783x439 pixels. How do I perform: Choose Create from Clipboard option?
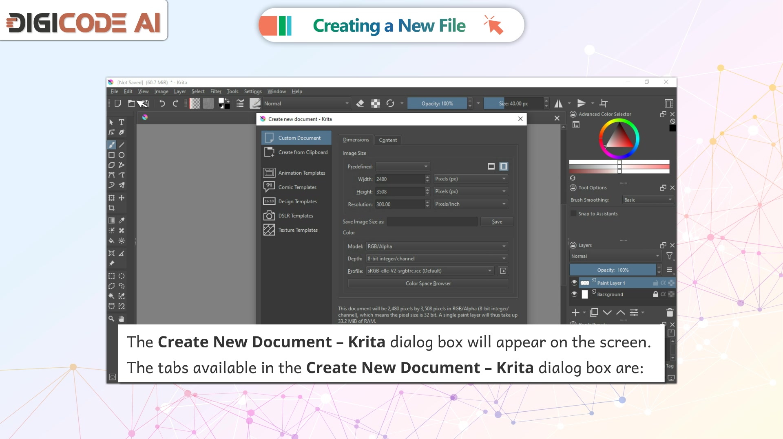tap(296, 152)
